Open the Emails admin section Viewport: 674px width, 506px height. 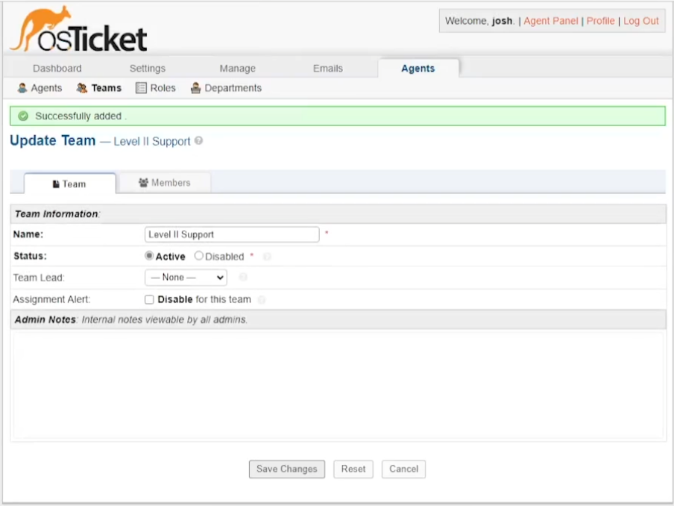(x=327, y=68)
